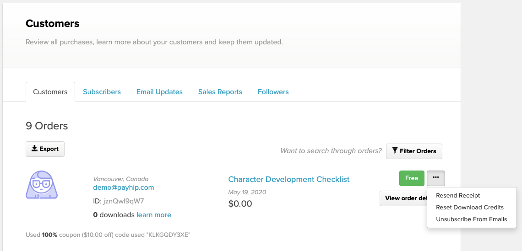
Task: Click the funnel icon on Filter Orders
Action: point(395,150)
